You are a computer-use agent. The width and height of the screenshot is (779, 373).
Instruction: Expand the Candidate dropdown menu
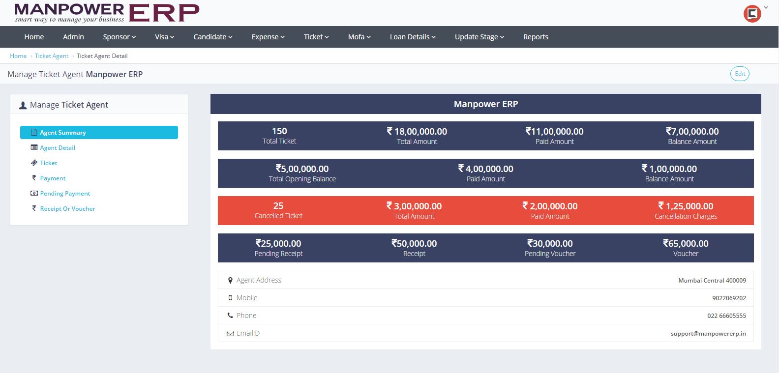(213, 37)
